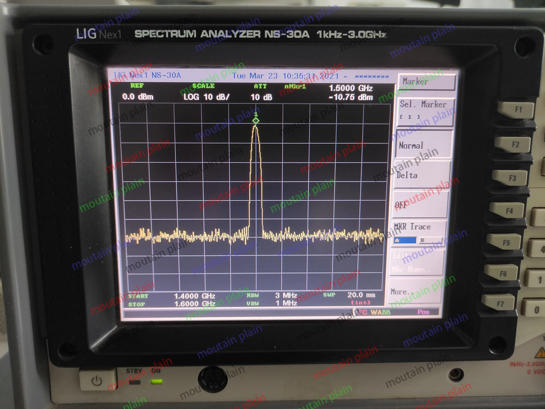Click the power standby button
Screen dimensions: 545x409
coord(97,380)
